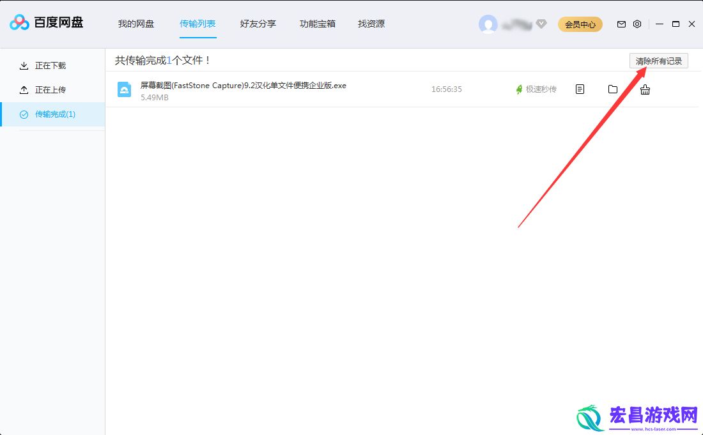Open containing folder of the transferred file

click(612, 89)
